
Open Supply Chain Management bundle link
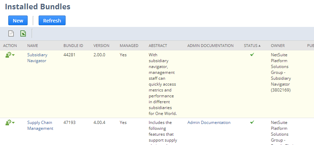(x=40, y=125)
